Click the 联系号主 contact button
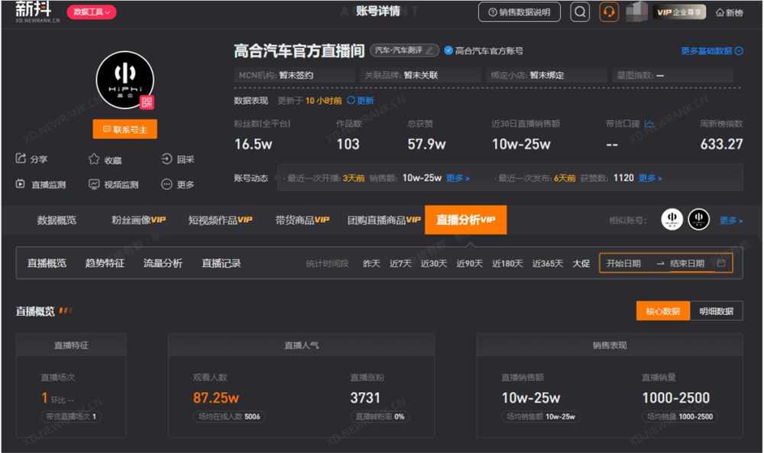 point(125,130)
